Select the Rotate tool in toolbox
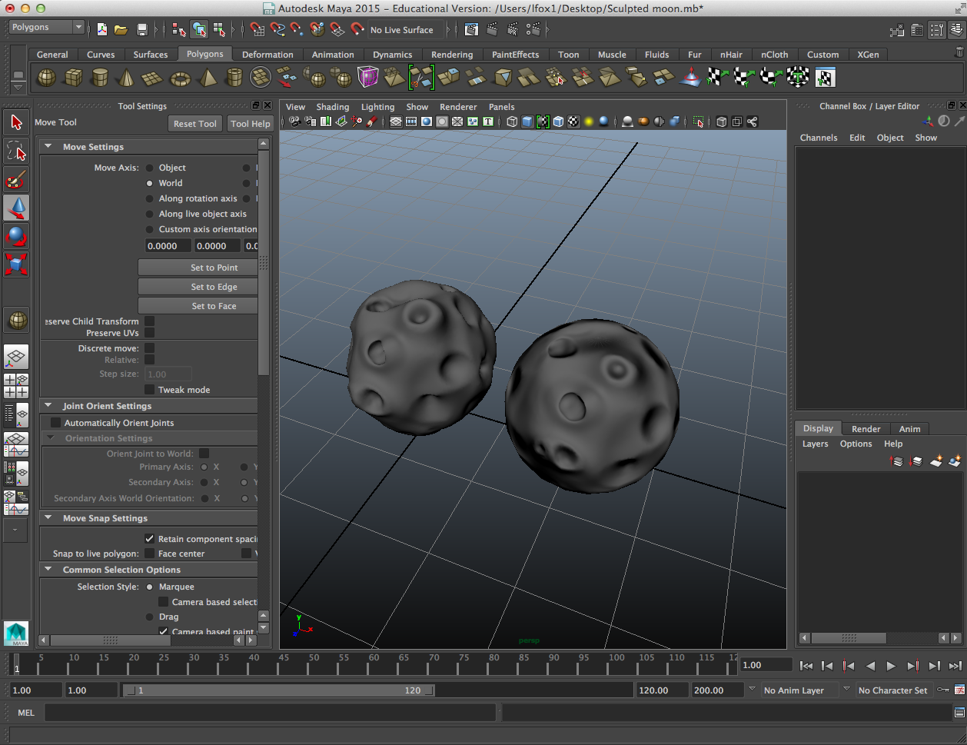The width and height of the screenshot is (967, 745). [x=16, y=236]
